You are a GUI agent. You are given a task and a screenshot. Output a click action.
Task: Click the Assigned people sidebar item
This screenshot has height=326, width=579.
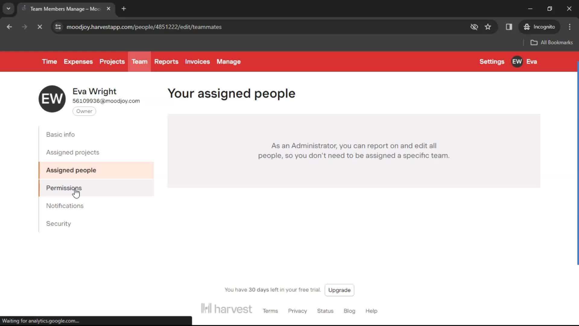[x=71, y=170]
